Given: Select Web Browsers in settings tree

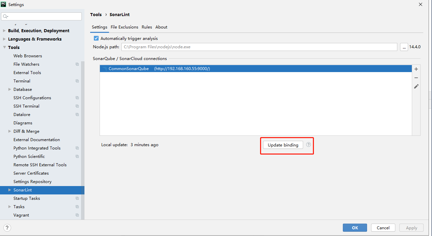Looking at the screenshot, I should (28, 56).
